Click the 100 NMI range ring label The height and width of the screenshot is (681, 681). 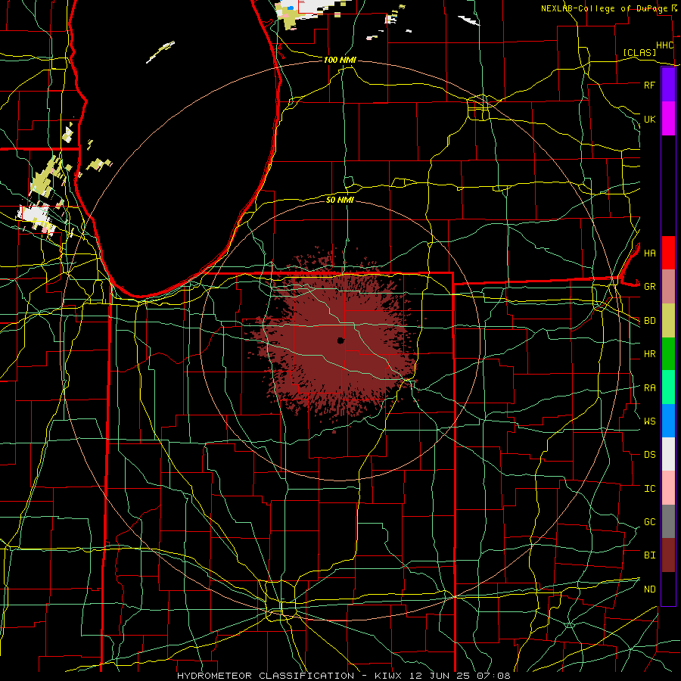point(340,60)
